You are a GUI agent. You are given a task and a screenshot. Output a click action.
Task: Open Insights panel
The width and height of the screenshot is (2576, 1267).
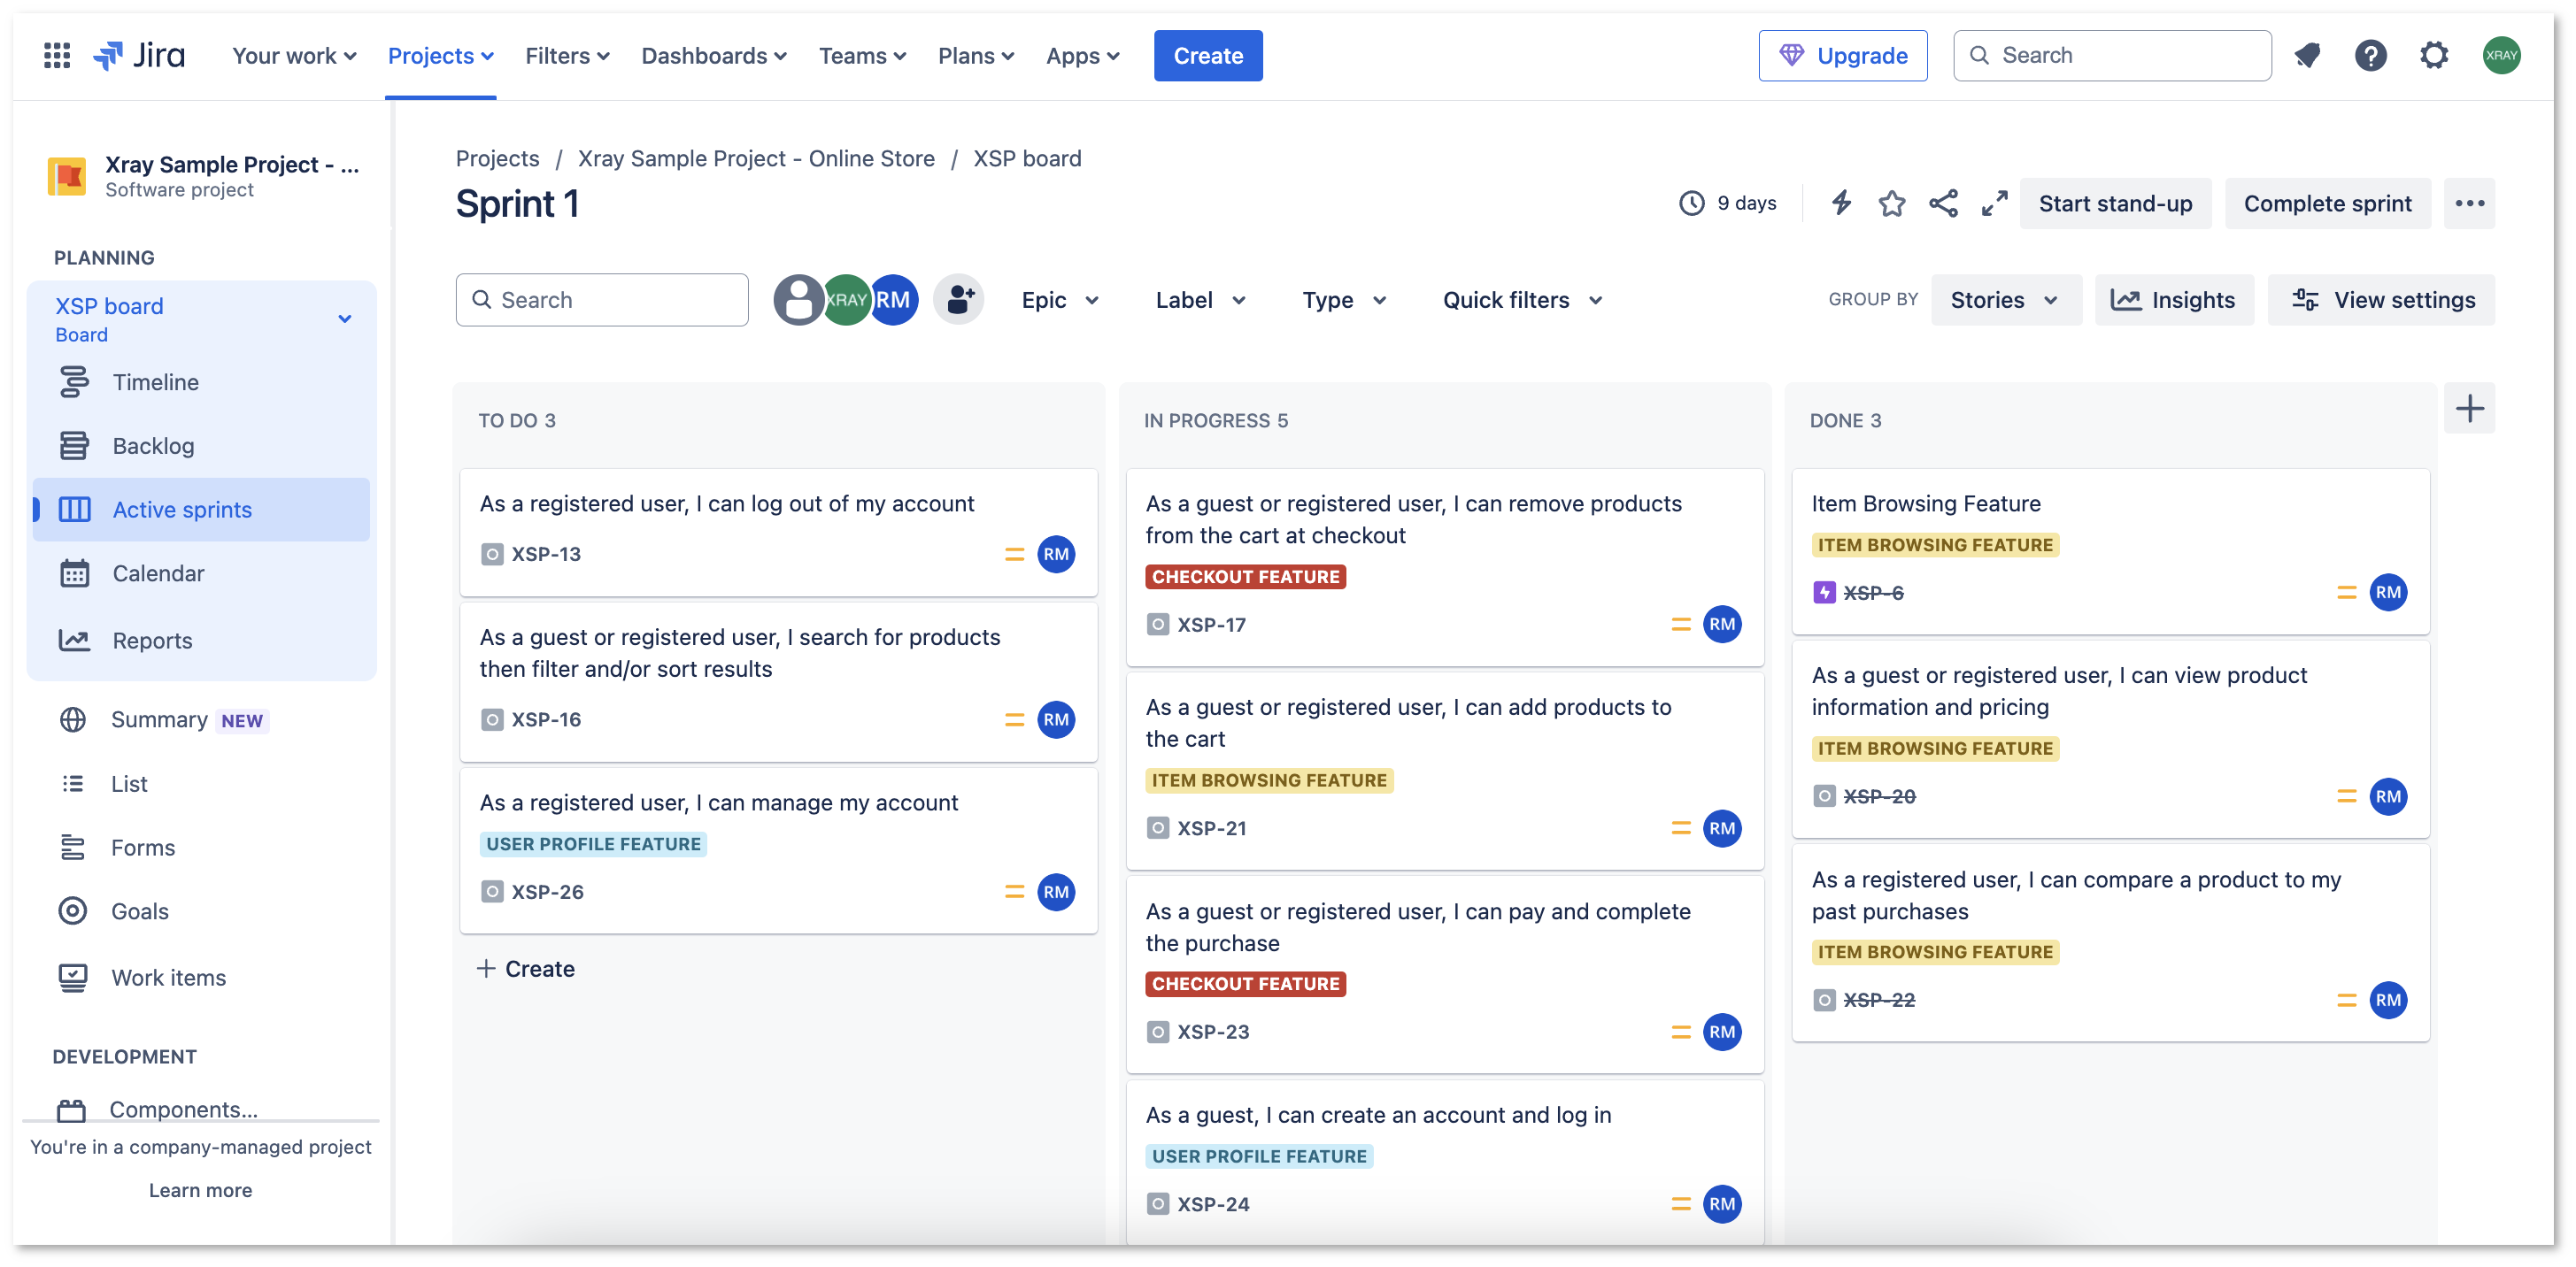pos(2173,300)
